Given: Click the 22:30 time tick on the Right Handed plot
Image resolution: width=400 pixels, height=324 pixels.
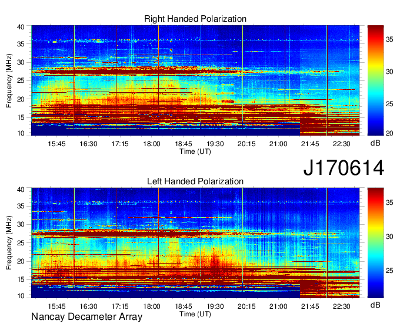Looking at the screenshot, I should [341, 144].
